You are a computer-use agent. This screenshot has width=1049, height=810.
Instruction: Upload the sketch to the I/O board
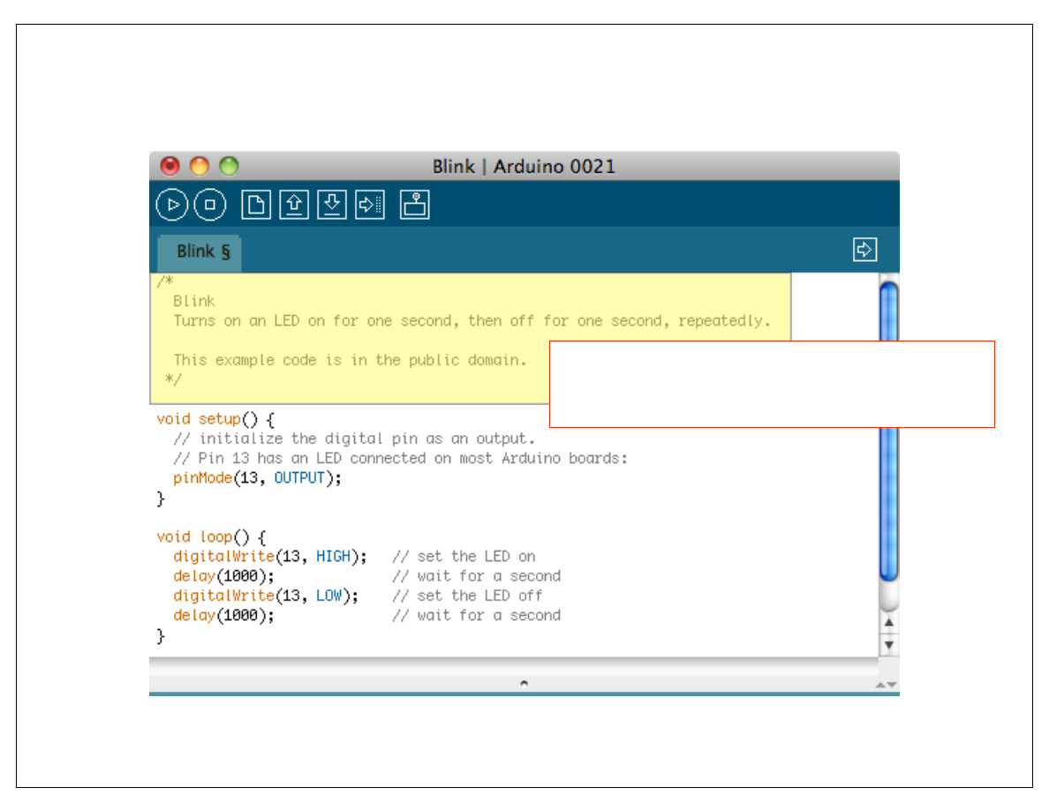coord(369,205)
